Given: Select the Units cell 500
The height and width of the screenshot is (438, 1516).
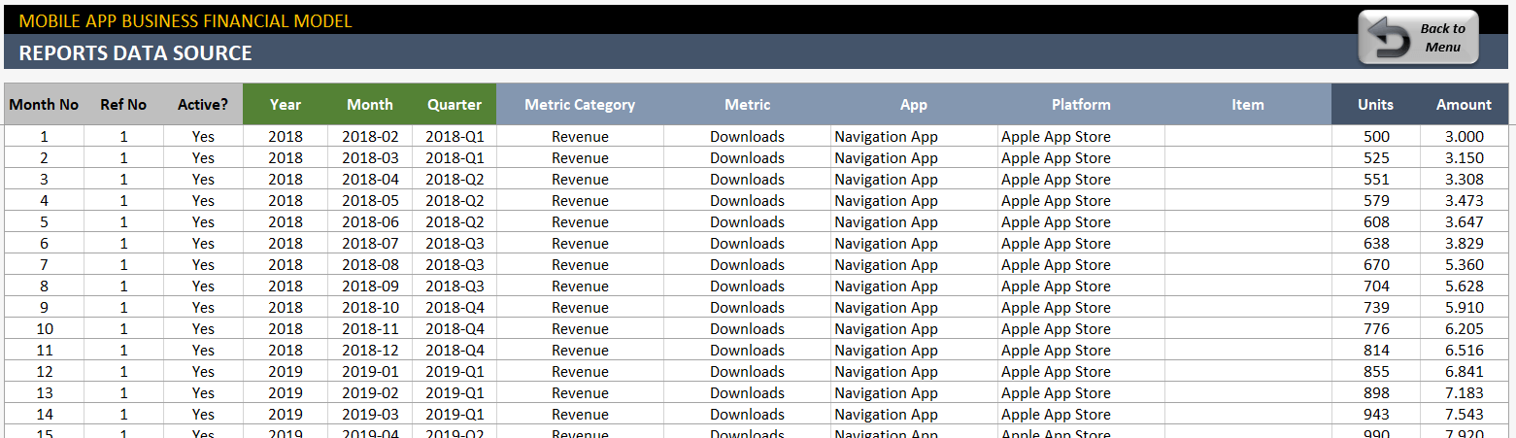Looking at the screenshot, I should (1376, 137).
